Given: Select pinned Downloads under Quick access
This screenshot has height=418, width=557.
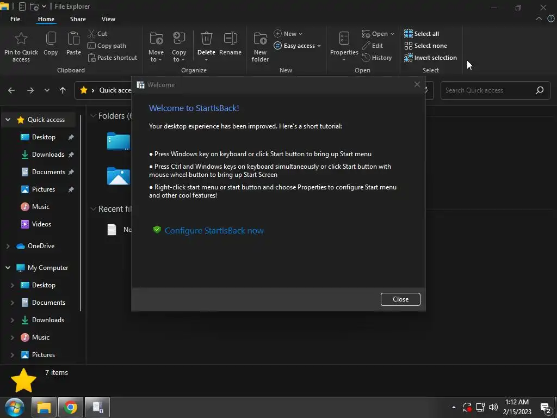Looking at the screenshot, I should coord(48,155).
